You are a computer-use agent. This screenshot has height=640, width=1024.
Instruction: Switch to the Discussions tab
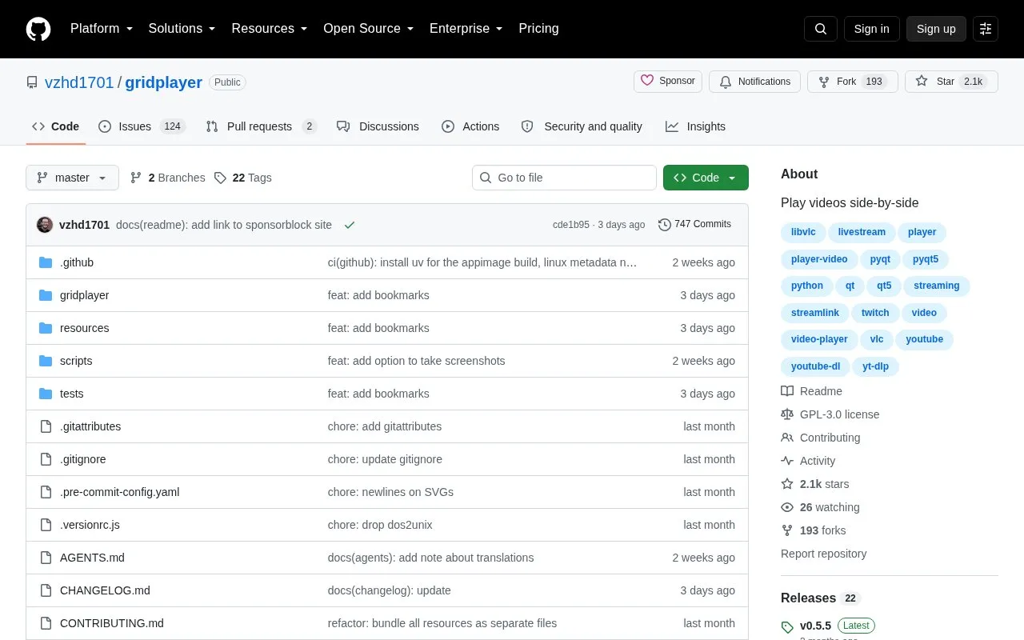(x=378, y=126)
